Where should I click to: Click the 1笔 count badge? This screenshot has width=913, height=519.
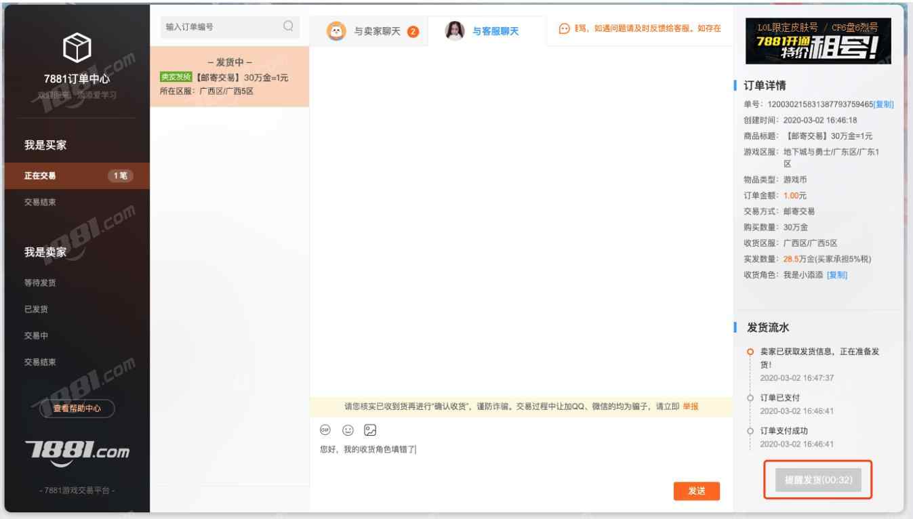121,177
